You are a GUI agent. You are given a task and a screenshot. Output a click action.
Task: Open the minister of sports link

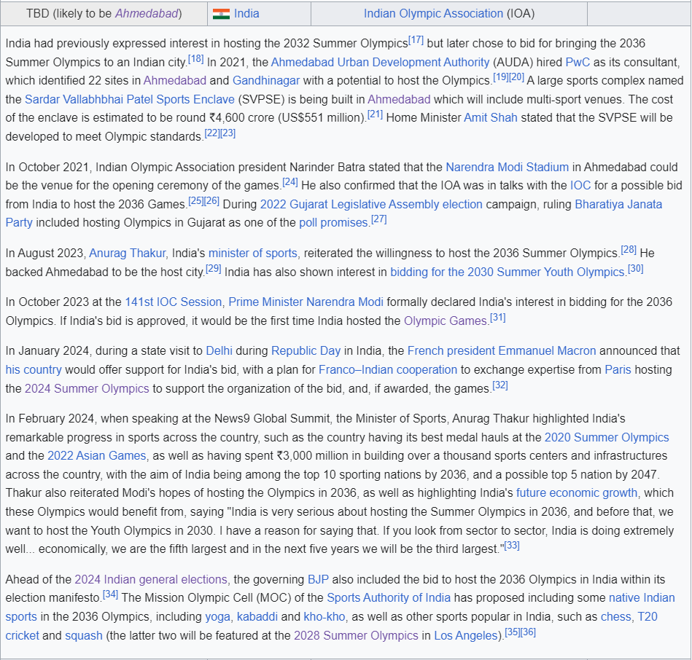(x=253, y=253)
